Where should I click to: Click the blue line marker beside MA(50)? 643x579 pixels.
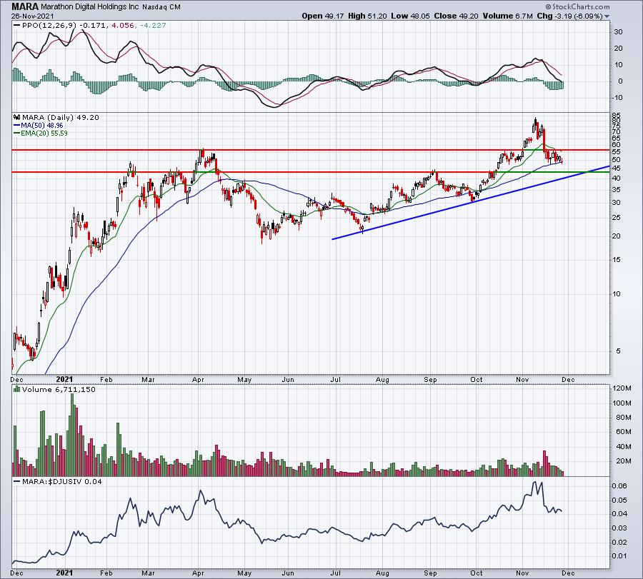click(17, 126)
